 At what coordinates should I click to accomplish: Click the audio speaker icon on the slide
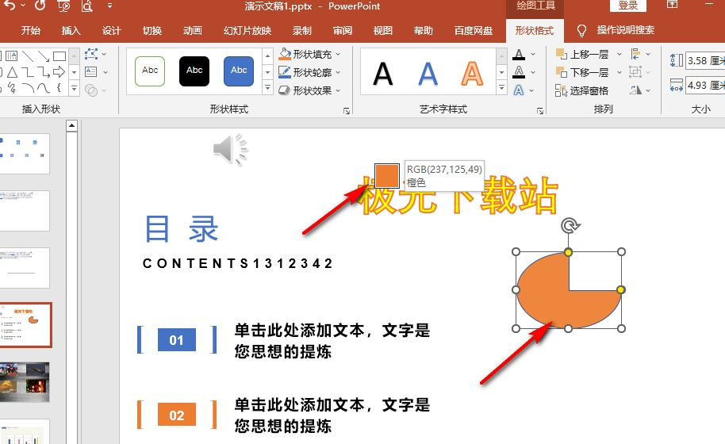(230, 149)
